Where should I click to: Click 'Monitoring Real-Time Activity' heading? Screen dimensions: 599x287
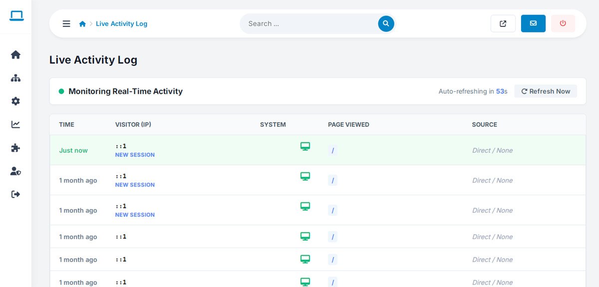pyautogui.click(x=125, y=91)
